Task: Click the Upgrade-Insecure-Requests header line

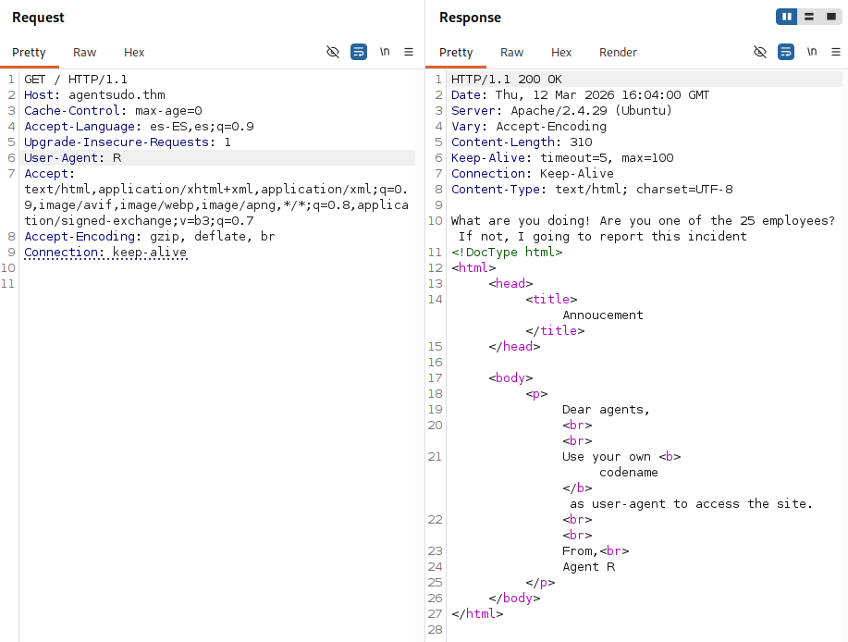Action: pos(127,142)
